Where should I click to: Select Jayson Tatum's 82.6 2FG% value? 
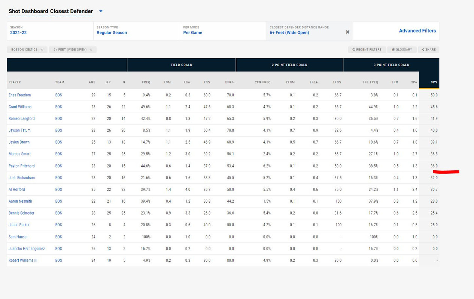coord(338,130)
